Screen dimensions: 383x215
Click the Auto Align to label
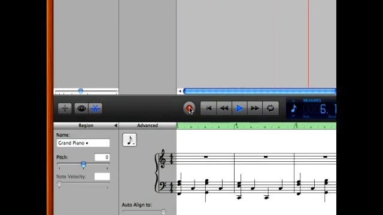[136, 205]
